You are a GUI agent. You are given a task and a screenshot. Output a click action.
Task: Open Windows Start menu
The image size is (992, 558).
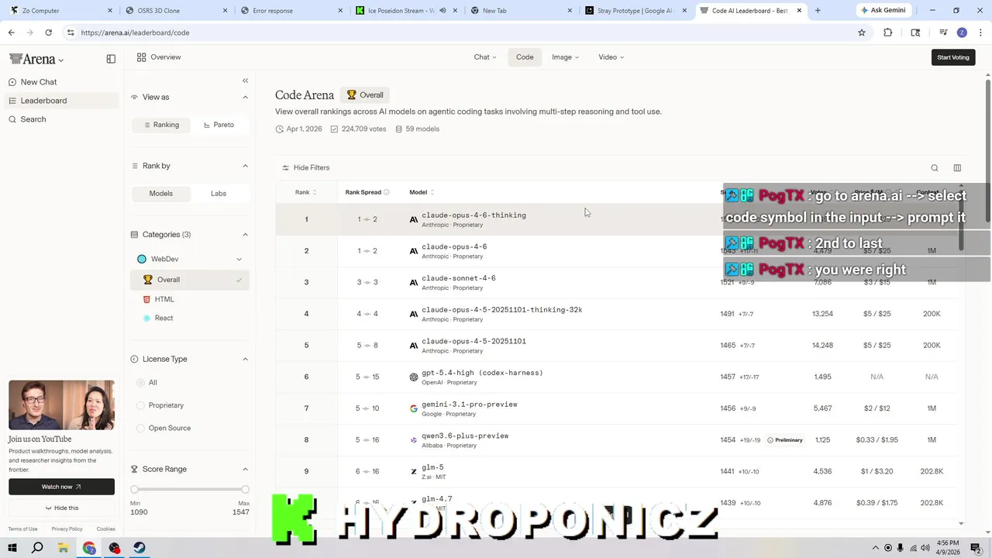coord(12,548)
